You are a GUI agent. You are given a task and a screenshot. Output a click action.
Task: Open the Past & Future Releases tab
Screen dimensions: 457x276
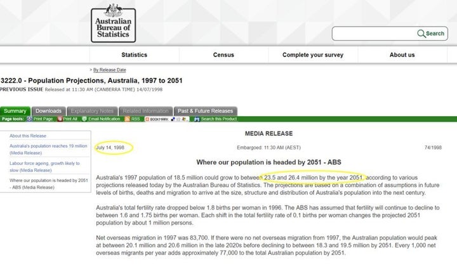tap(206, 111)
